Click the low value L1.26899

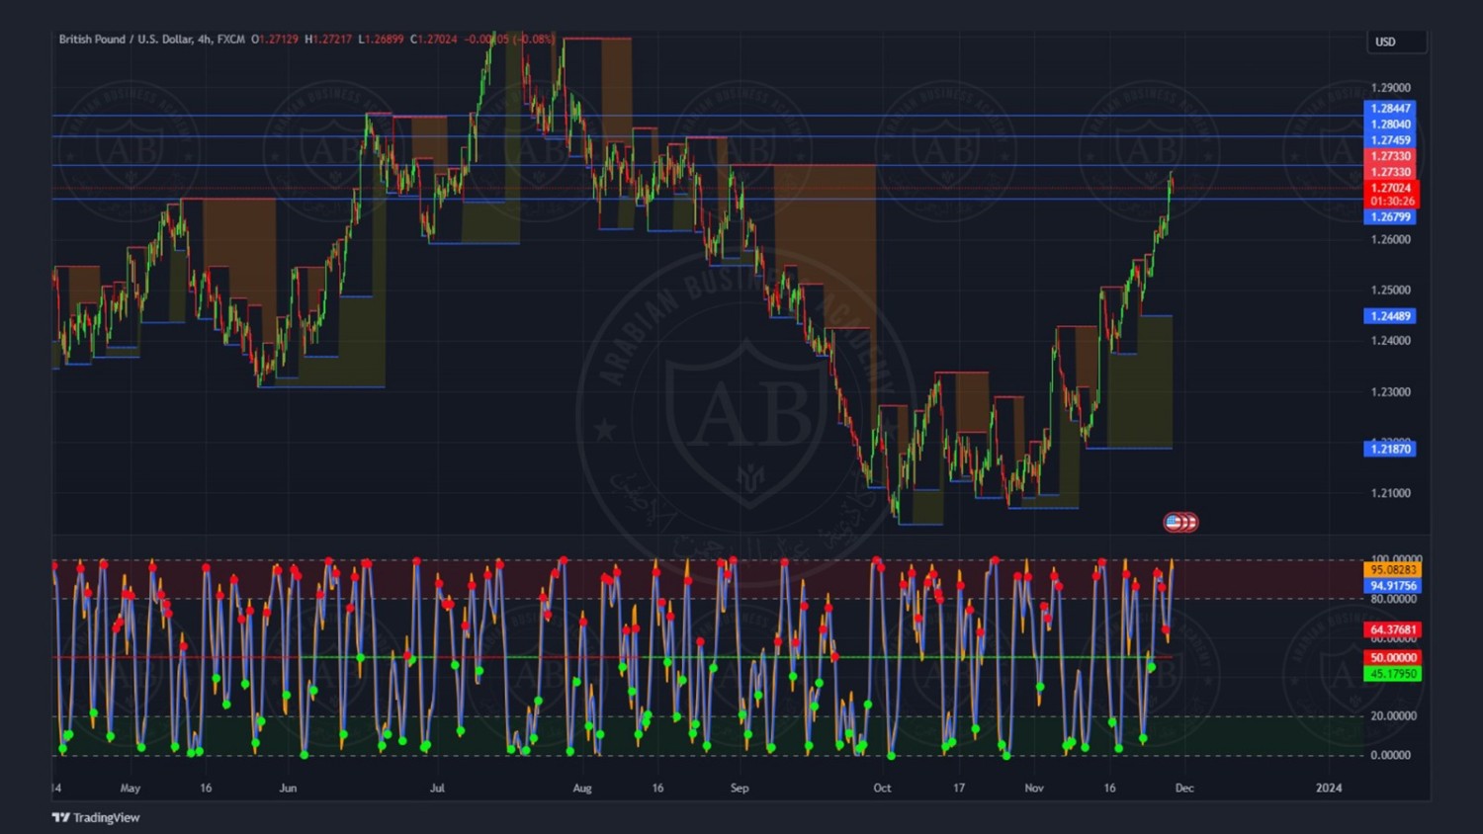coord(381,40)
